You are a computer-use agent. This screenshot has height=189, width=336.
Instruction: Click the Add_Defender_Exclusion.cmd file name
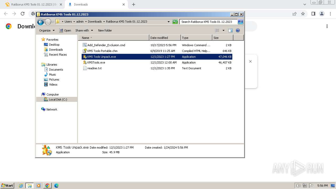(106, 45)
